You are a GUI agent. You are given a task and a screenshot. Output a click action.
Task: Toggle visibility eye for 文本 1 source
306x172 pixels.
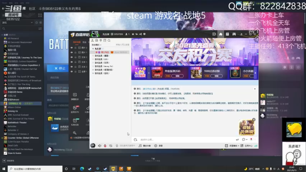click(72, 62)
